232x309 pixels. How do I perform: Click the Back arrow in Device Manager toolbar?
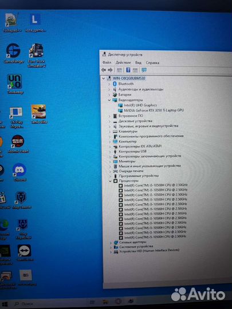pyautogui.click(x=104, y=70)
